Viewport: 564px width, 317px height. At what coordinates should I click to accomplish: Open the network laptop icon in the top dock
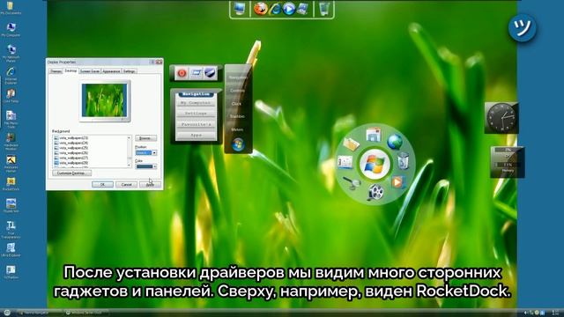302,9
